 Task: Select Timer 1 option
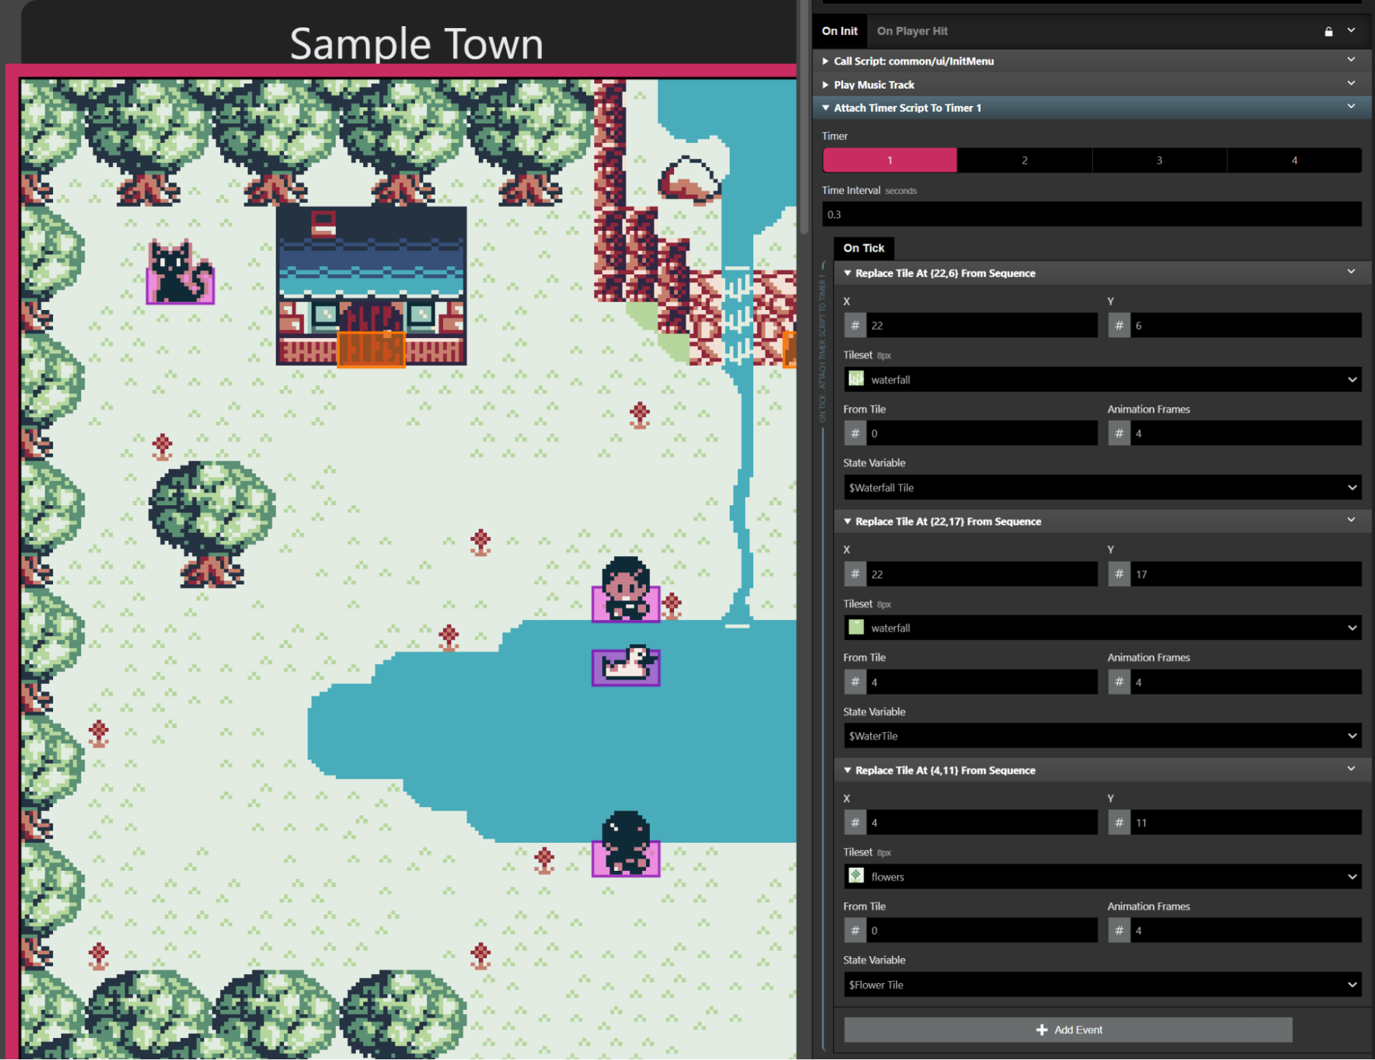coord(889,160)
